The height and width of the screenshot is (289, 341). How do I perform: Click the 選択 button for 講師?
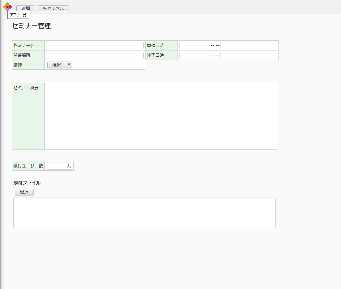pos(57,65)
